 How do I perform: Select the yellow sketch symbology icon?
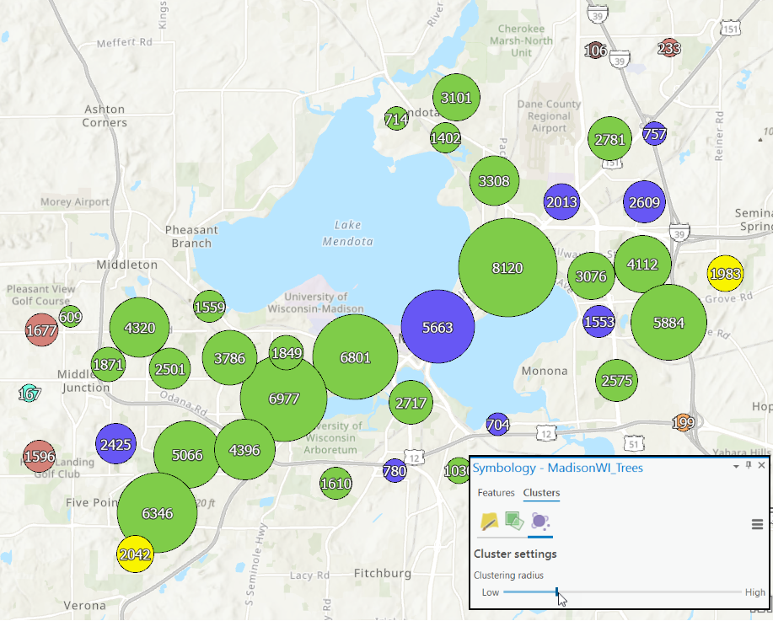click(x=487, y=522)
